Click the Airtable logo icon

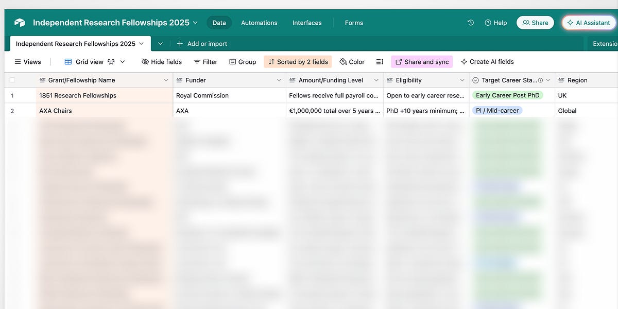coord(20,23)
